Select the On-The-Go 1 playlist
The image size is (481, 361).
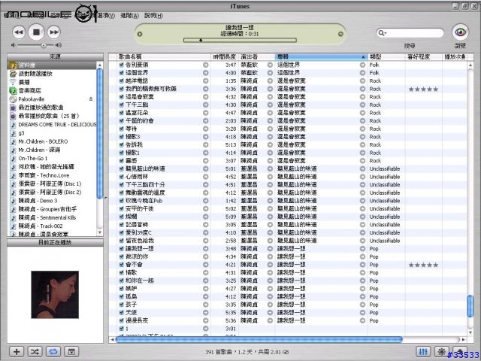click(x=33, y=159)
